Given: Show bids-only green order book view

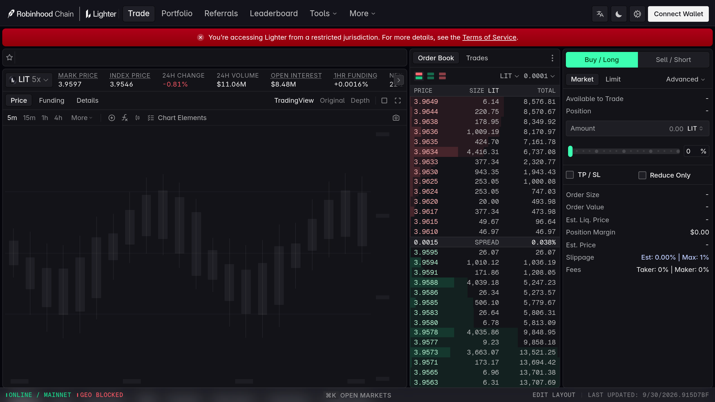Looking at the screenshot, I should coord(431,76).
